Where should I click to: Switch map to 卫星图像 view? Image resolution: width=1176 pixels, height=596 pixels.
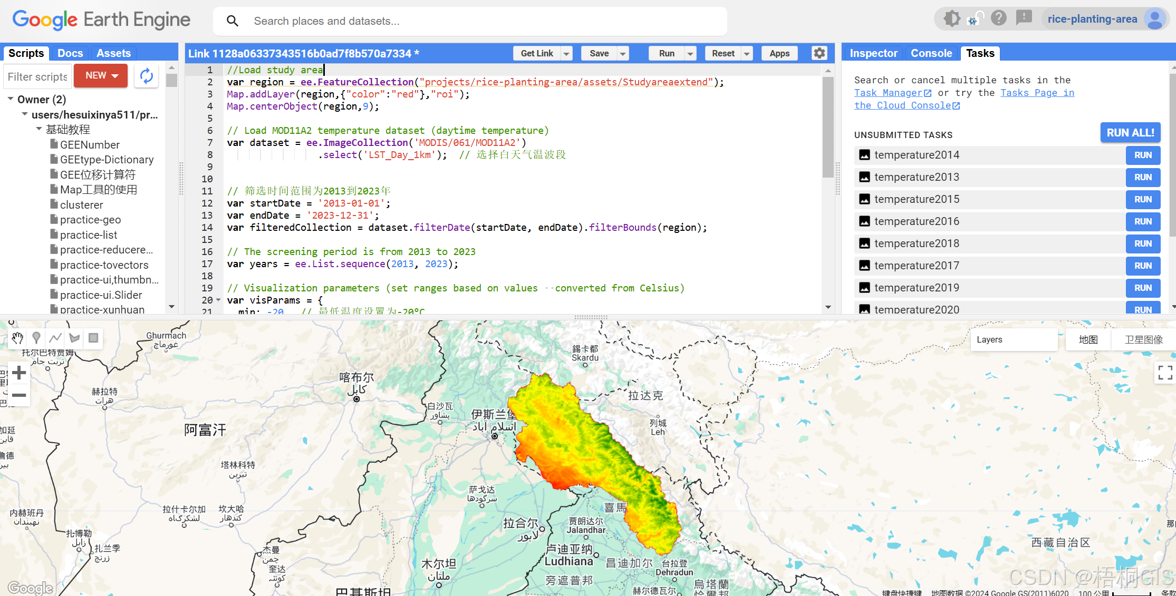point(1143,340)
